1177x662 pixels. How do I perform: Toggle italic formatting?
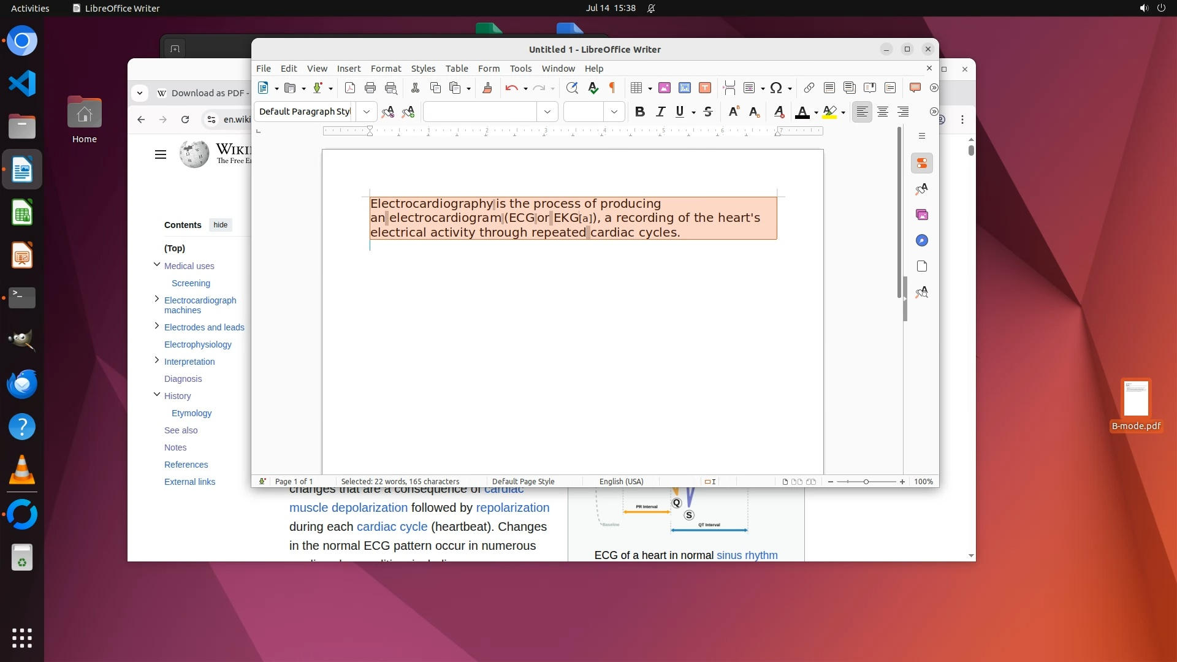[x=660, y=112]
